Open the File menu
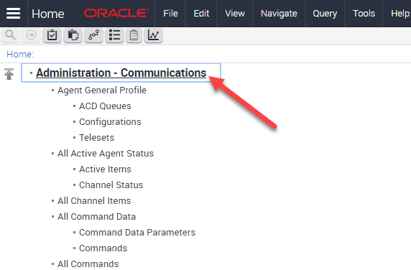Image resolution: width=411 pixels, height=270 pixels. click(170, 14)
